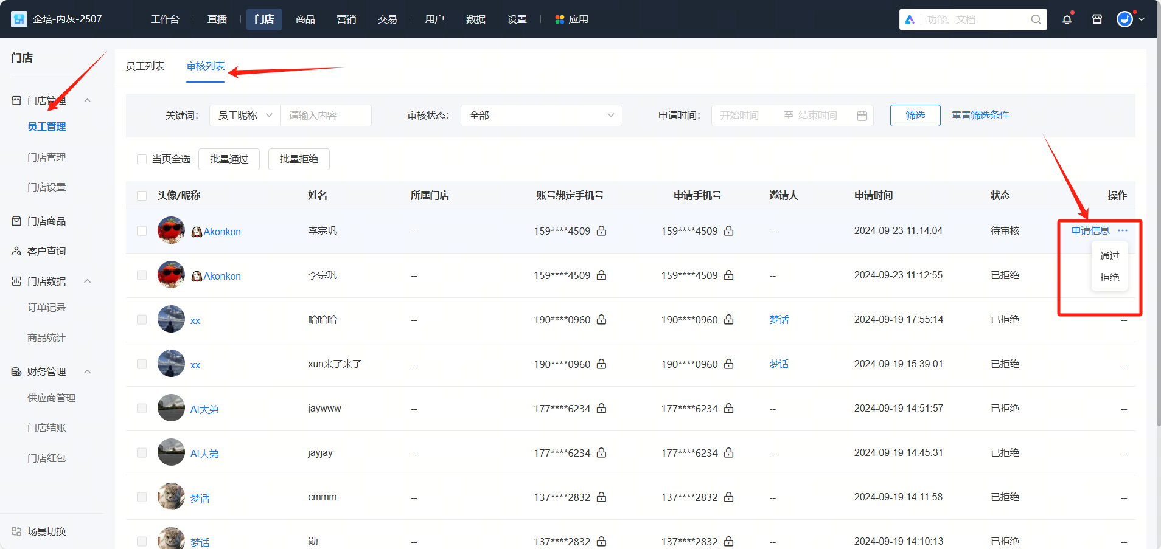The width and height of the screenshot is (1161, 549).
Task: Click lock icon beside bound phone at 11:12:55 row
Action: point(601,275)
